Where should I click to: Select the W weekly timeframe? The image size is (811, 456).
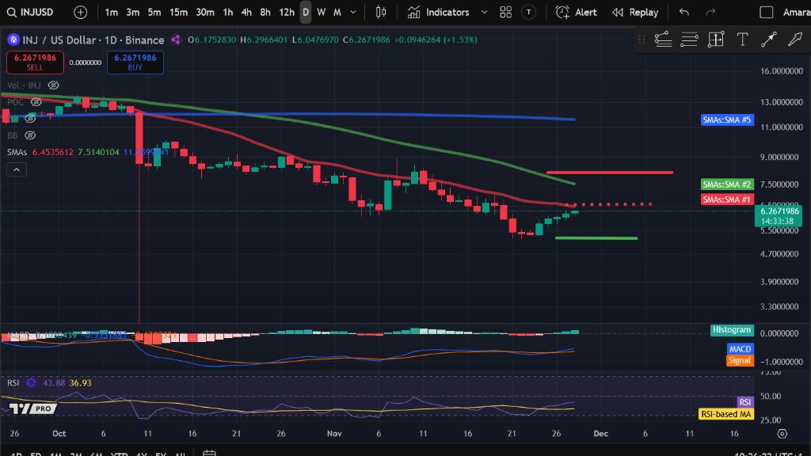[x=321, y=13]
